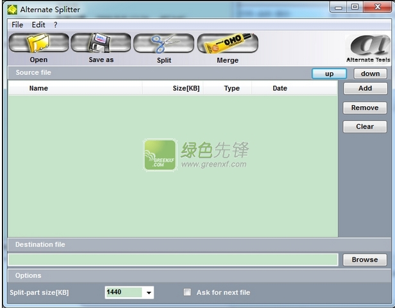The image size is (395, 308).
Task: Close the Alternate Splitter window
Action: (x=377, y=7)
